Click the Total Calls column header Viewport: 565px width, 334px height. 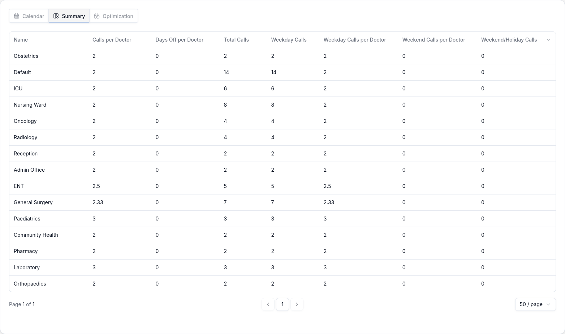pyautogui.click(x=236, y=40)
